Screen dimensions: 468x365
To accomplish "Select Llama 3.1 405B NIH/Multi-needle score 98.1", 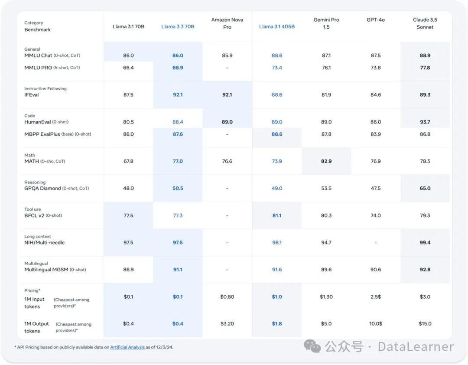I will point(276,242).
